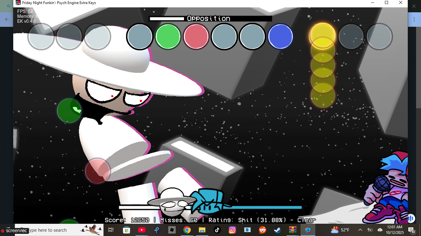The width and height of the screenshot is (421, 236).
Task: Open the notification center icon
Action: coord(411,230)
